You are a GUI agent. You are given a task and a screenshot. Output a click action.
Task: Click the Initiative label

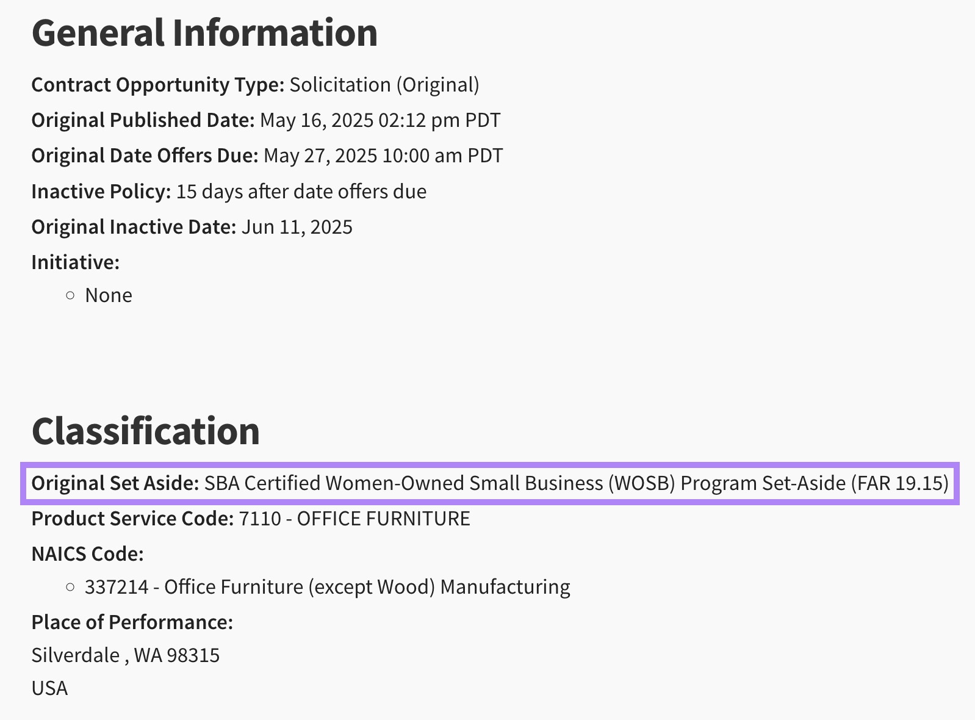[75, 262]
